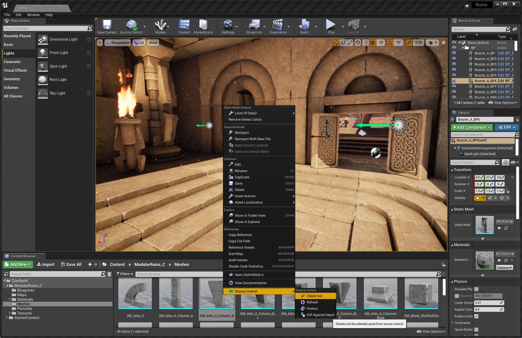
Task: Toggle Scale ratio lock
Action: click(x=508, y=191)
